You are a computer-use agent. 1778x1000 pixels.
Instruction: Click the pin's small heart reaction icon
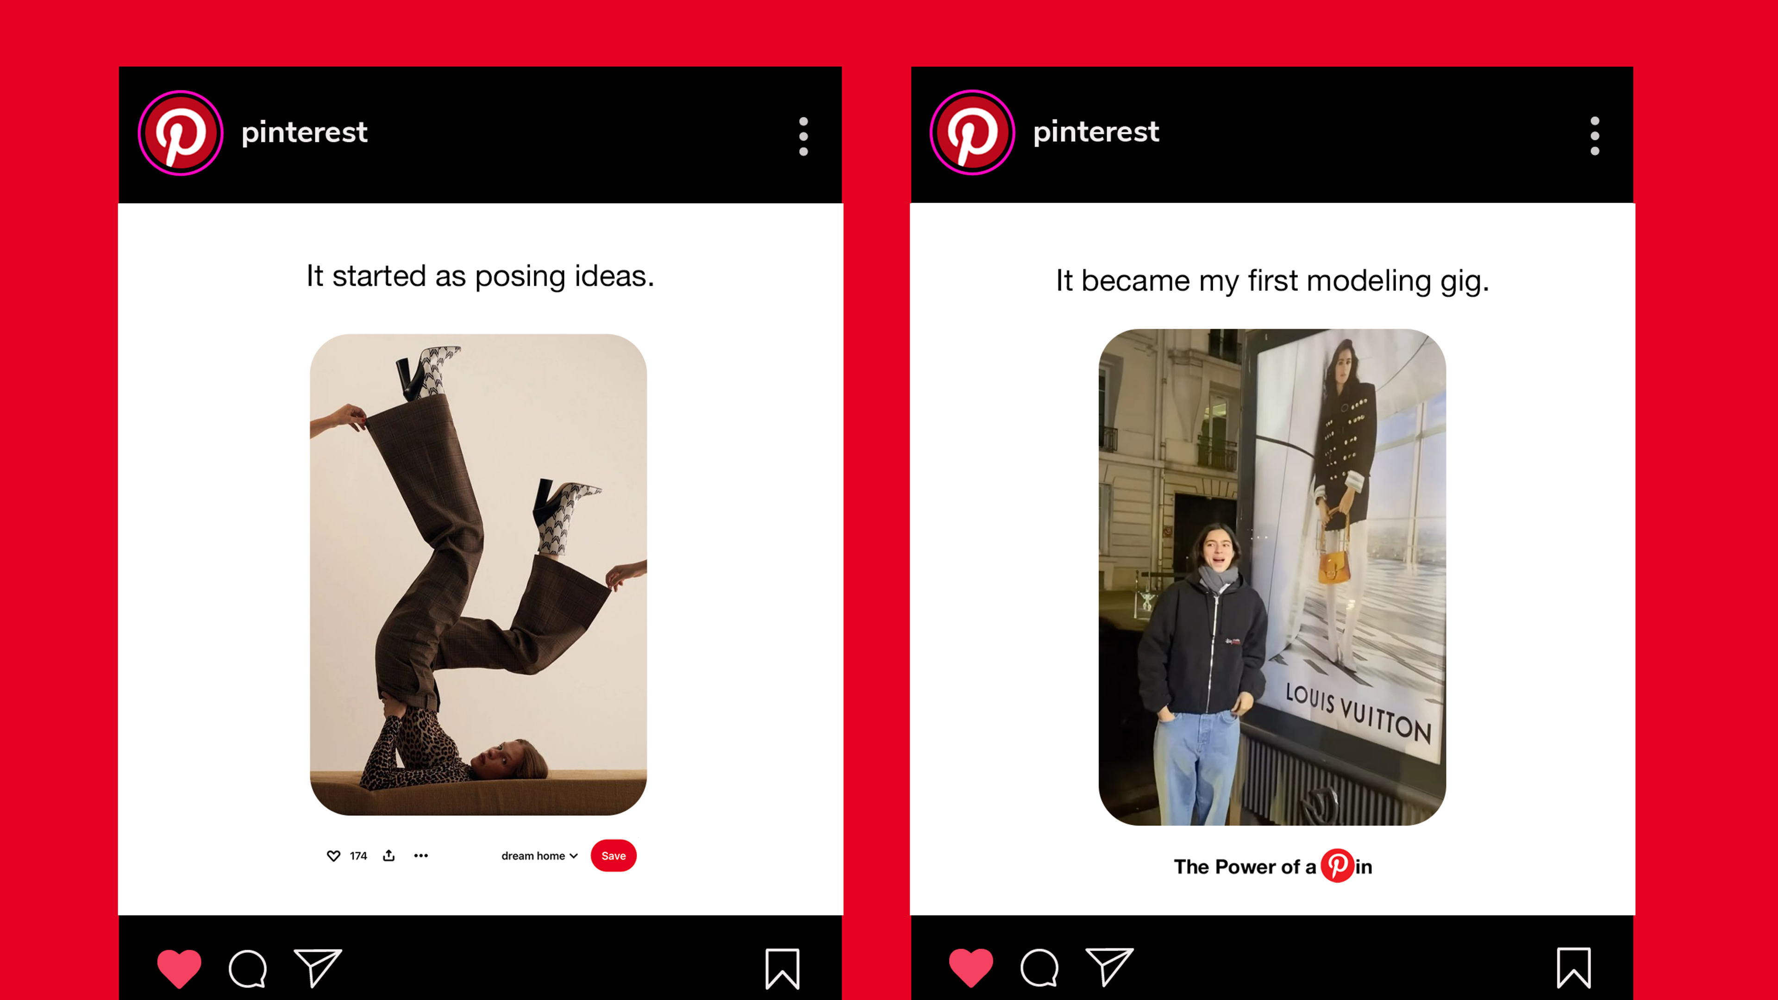[x=333, y=856]
